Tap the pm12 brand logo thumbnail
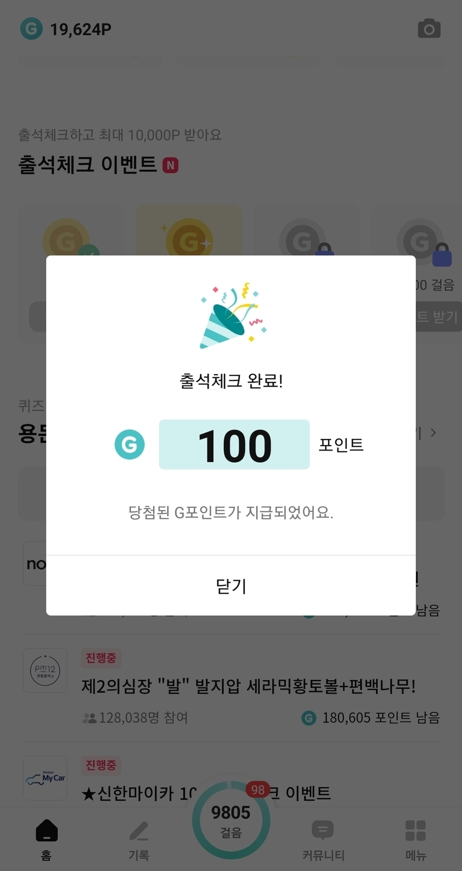The image size is (462, 871). pyautogui.click(x=45, y=671)
